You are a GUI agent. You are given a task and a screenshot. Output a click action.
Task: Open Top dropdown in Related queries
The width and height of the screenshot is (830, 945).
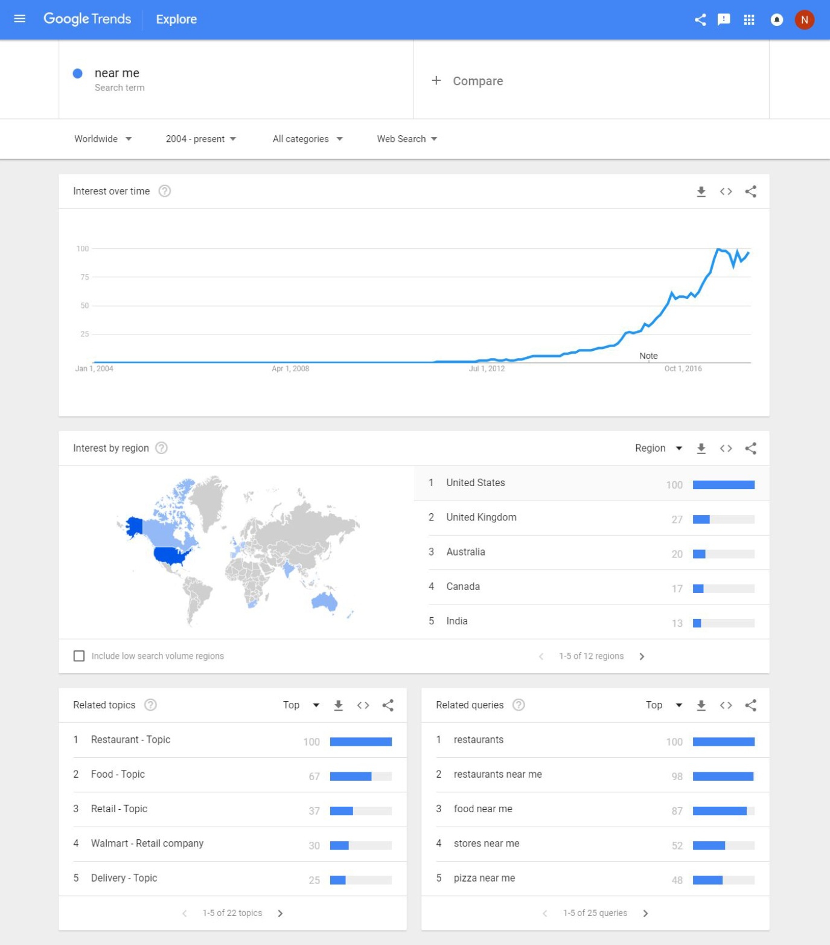click(664, 705)
